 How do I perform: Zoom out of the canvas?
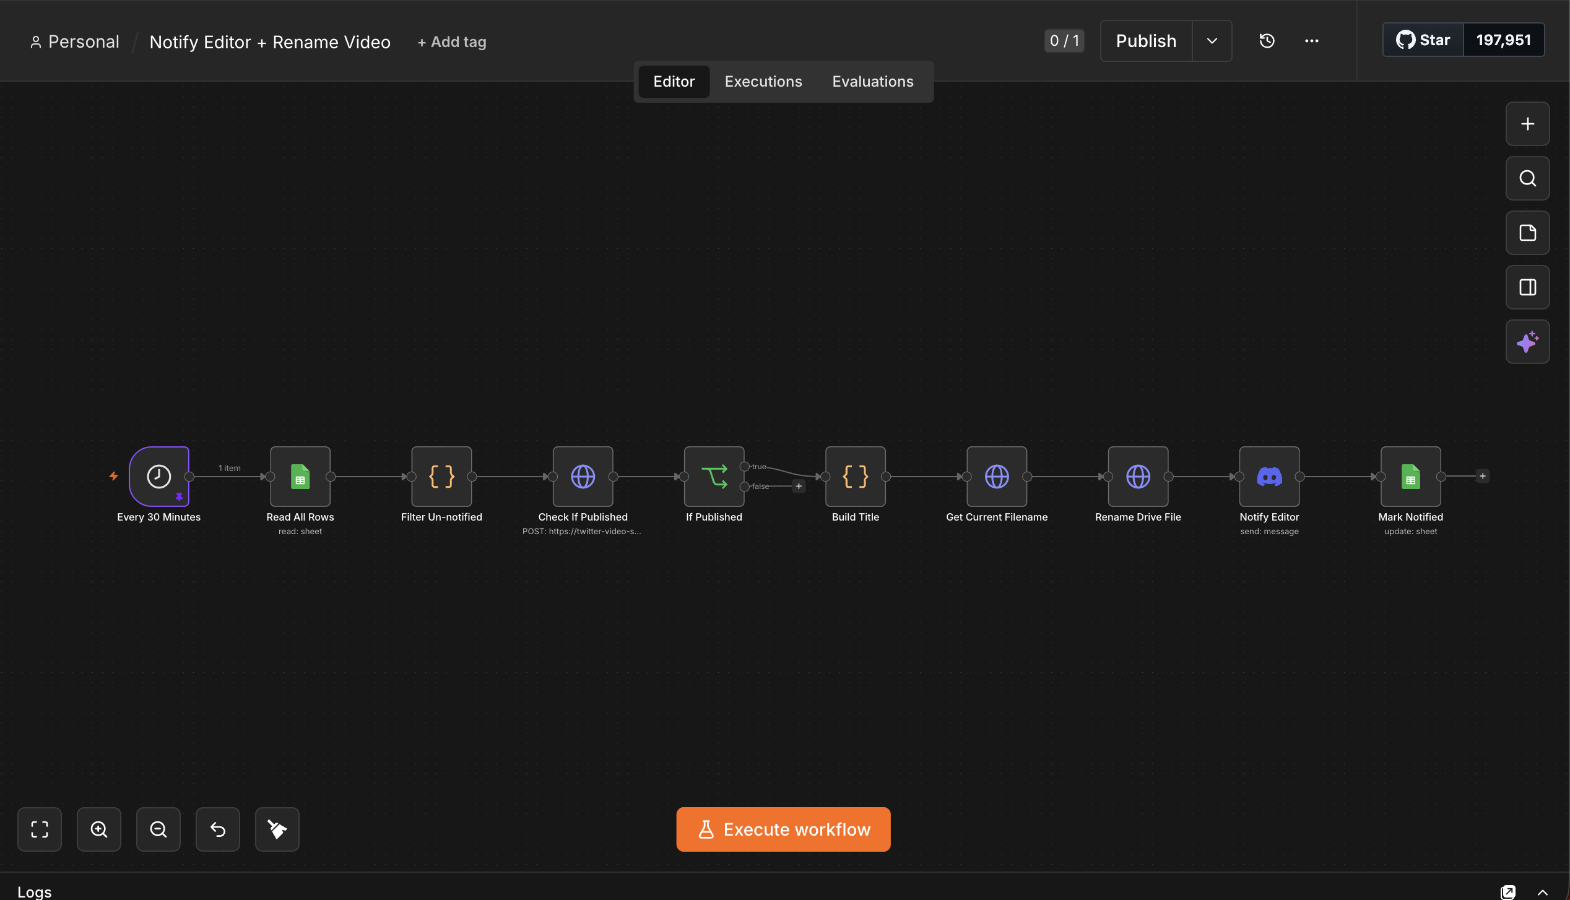coord(158,829)
